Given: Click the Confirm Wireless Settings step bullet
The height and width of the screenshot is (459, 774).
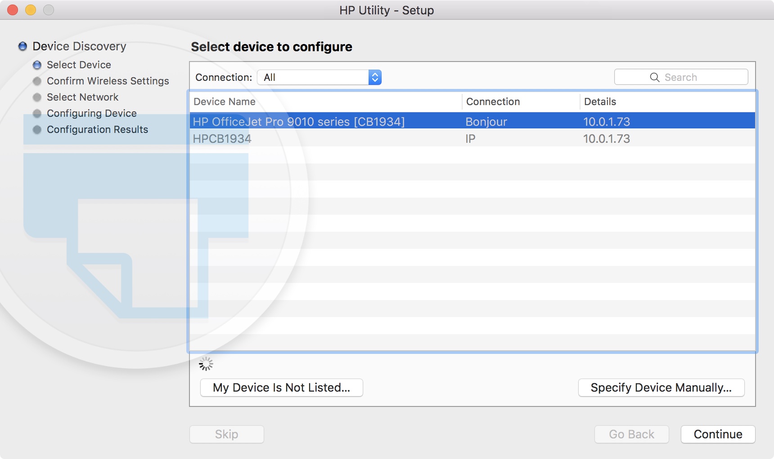Looking at the screenshot, I should [x=37, y=81].
